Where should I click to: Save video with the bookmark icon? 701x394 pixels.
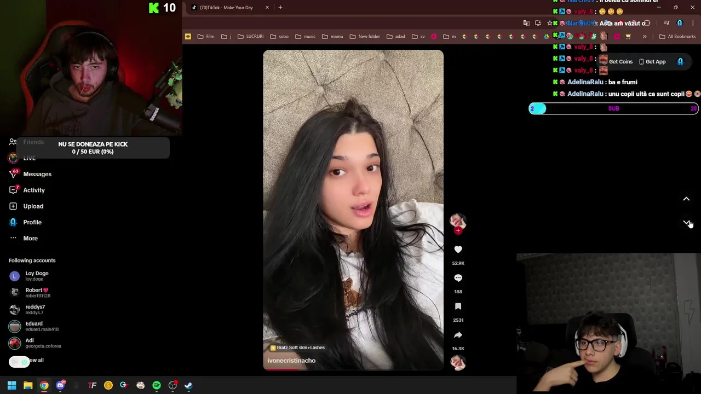click(458, 306)
